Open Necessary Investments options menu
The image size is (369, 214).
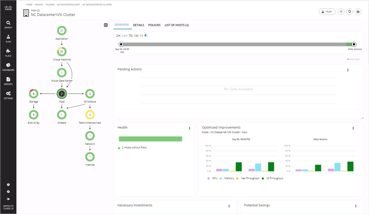[x=229, y=206]
